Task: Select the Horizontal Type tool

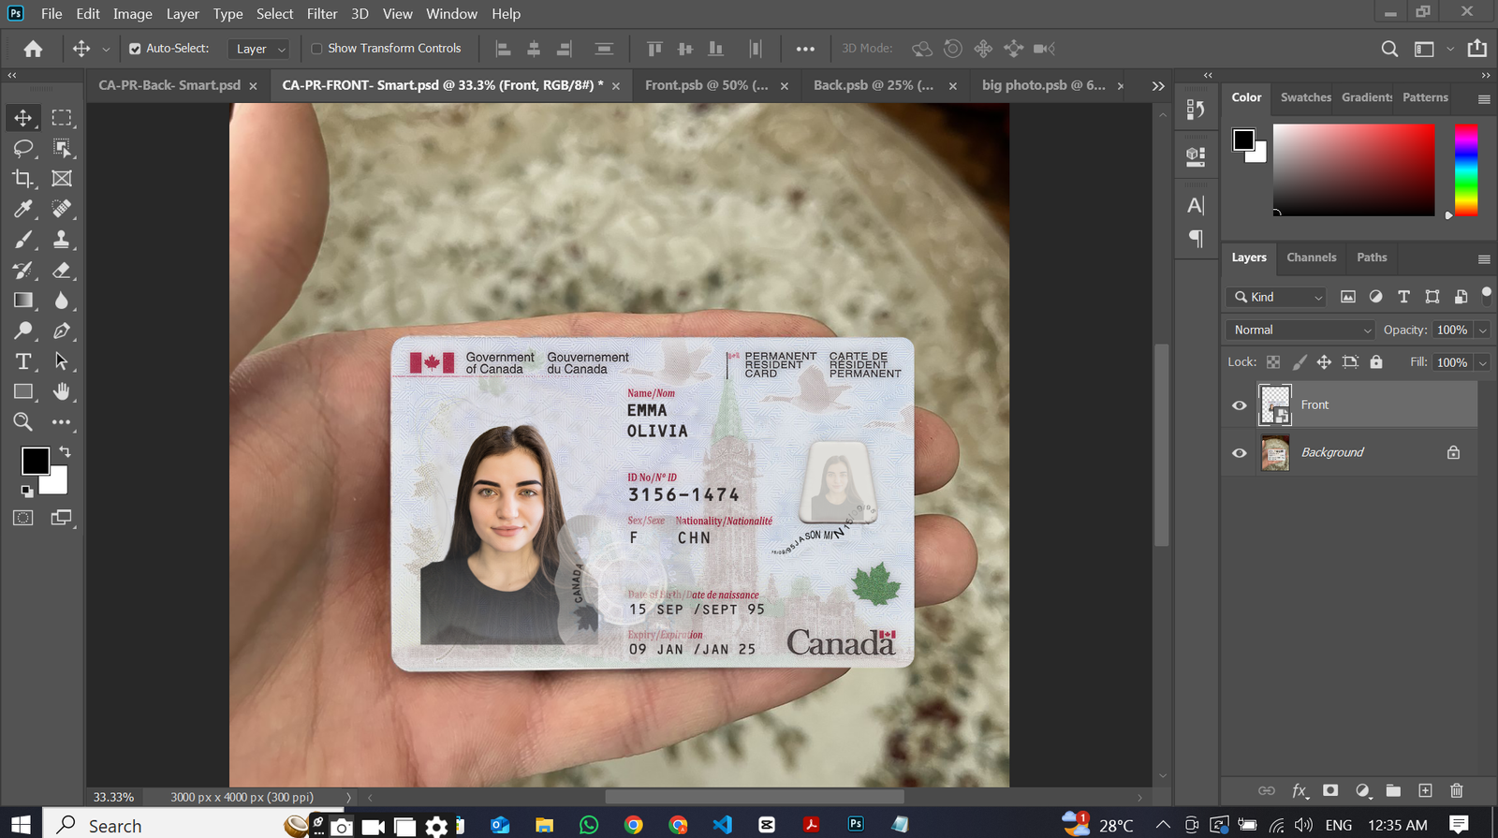Action: pyautogui.click(x=23, y=361)
